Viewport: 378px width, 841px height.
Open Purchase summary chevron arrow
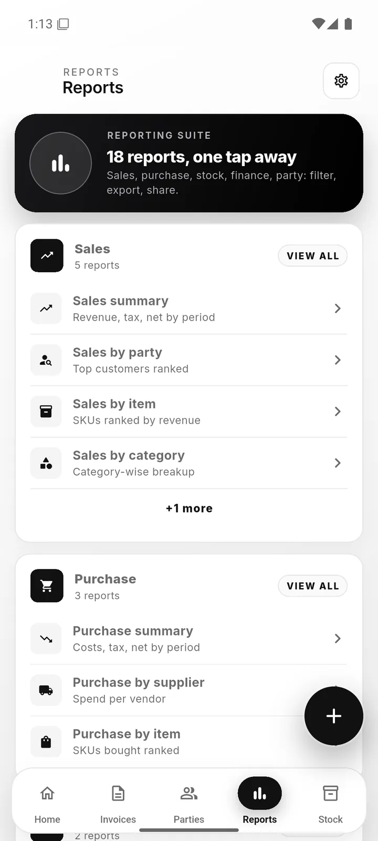point(338,639)
